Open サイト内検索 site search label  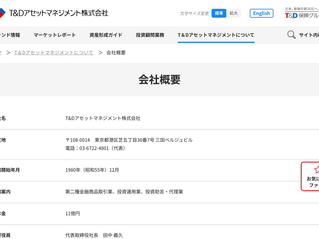[309, 35]
